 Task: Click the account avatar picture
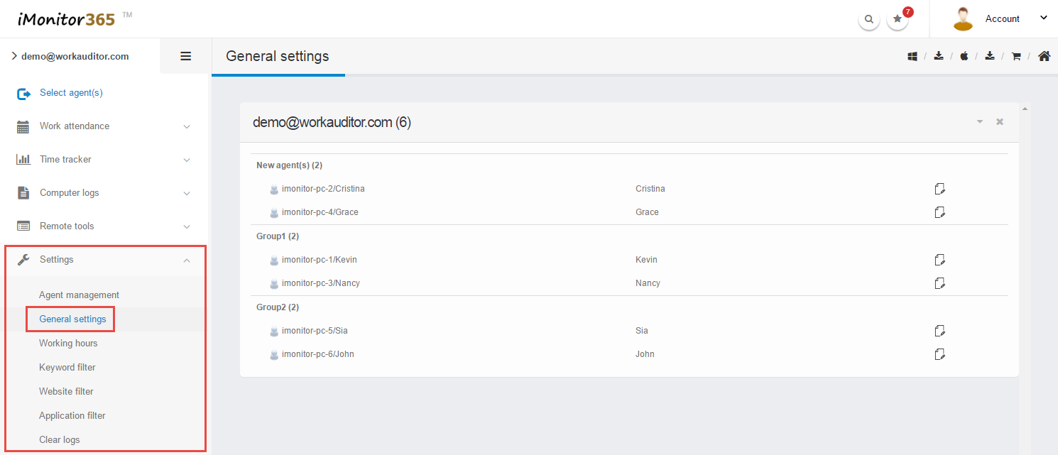click(963, 19)
